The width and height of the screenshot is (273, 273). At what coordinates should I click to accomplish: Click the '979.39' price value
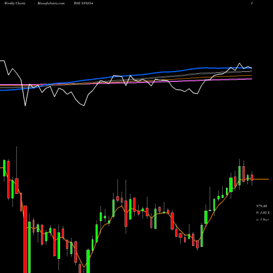[262, 206]
